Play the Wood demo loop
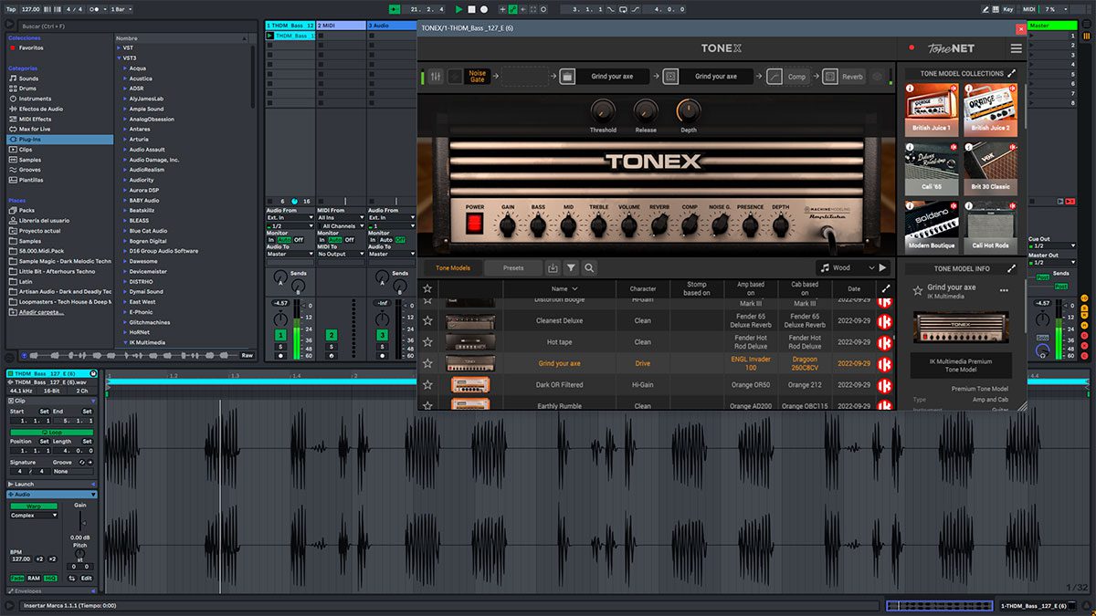 coord(882,268)
